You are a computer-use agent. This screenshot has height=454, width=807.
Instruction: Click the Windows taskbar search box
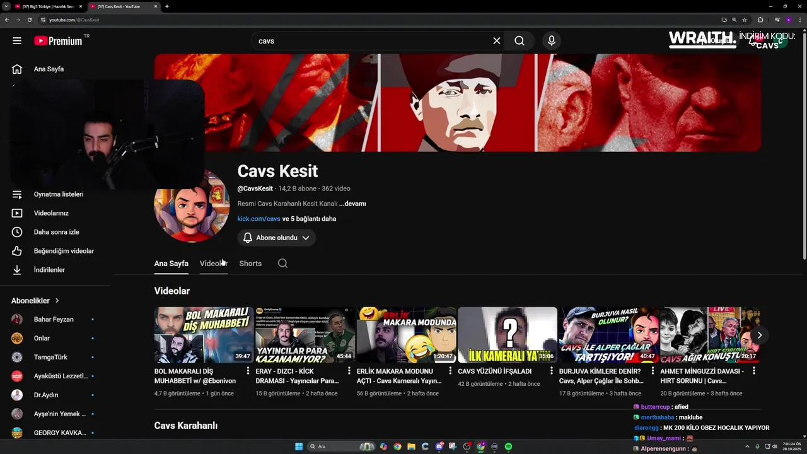(x=340, y=446)
